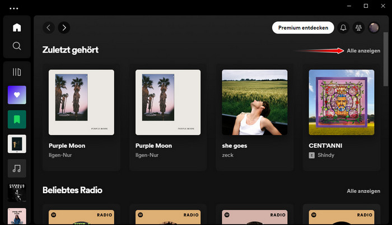Open artist Ilgen-Nur under first card

(60, 155)
